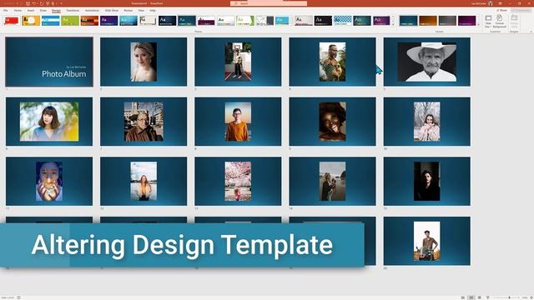Open the View tab

[x=141, y=11]
